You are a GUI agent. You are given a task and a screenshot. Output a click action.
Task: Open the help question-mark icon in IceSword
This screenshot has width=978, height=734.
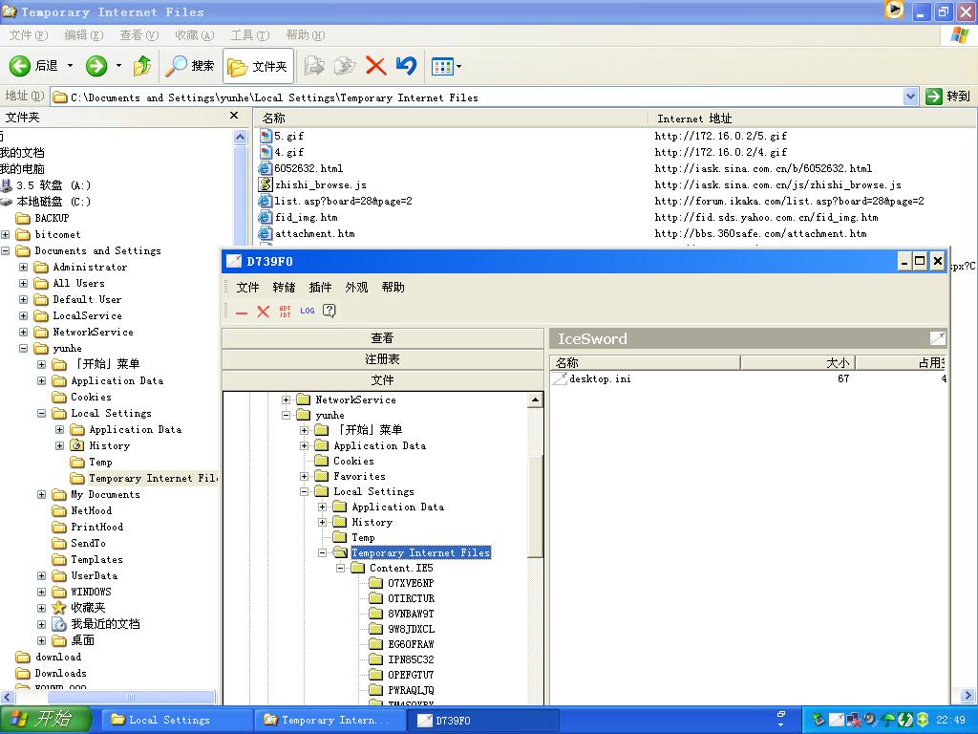point(330,311)
